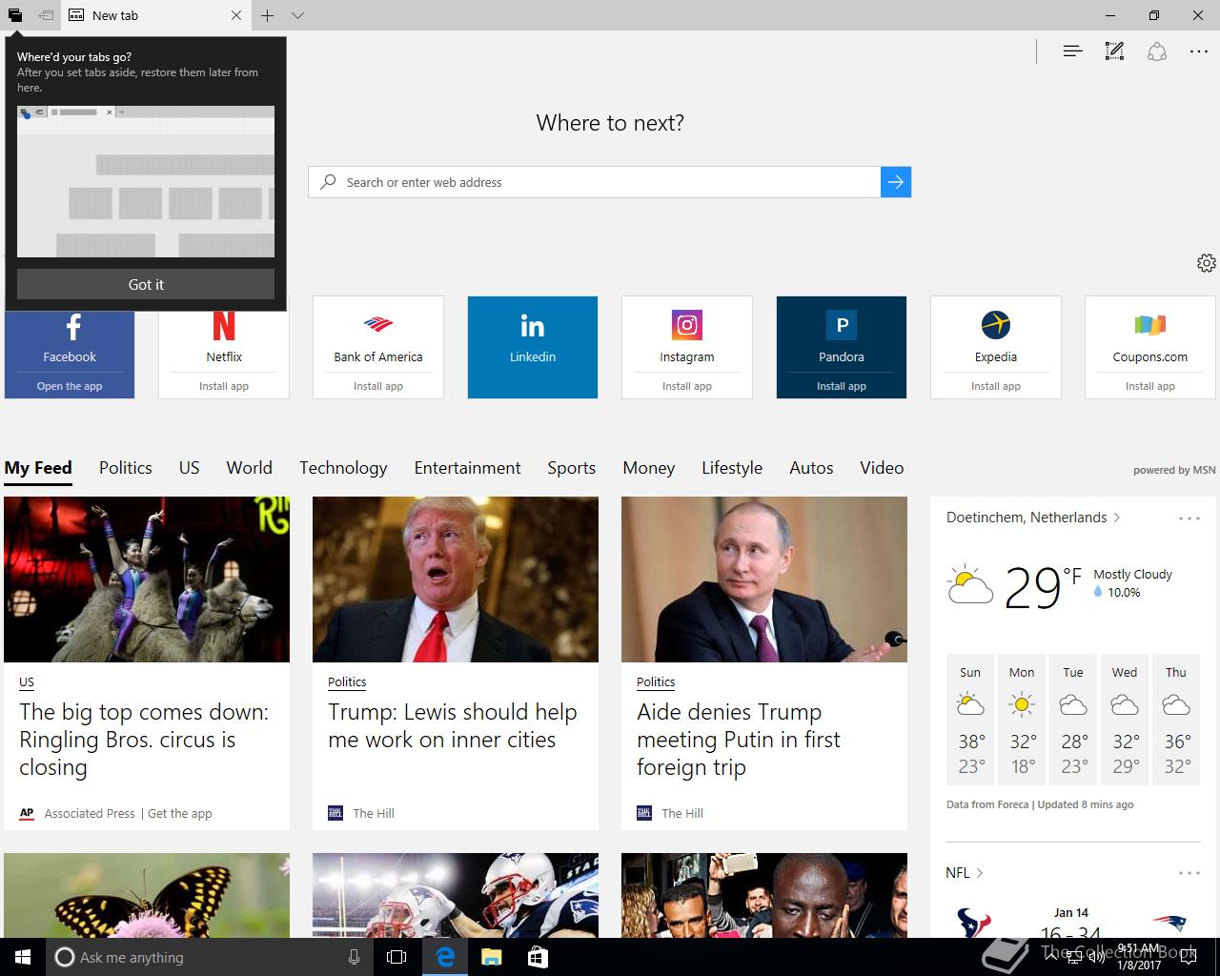This screenshot has height=976, width=1220.
Task: Open the tabs you've set aside icon
Action: pos(15,15)
